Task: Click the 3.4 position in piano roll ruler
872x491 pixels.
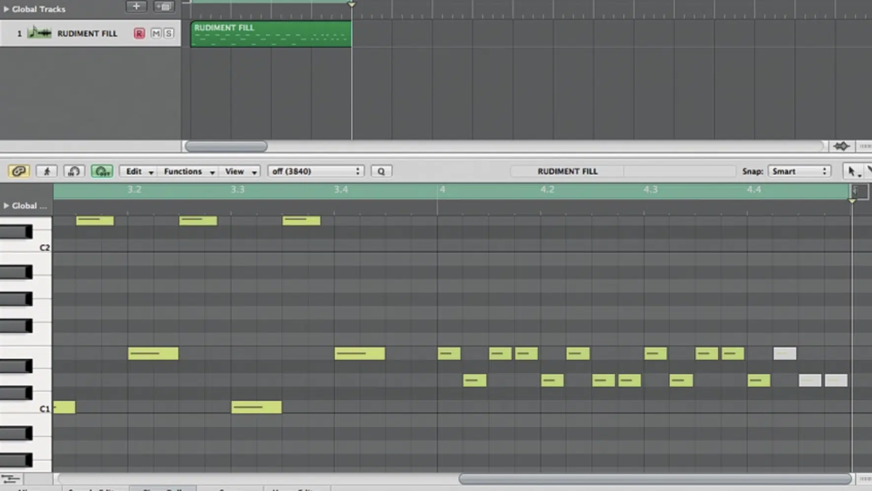Action: coord(341,189)
